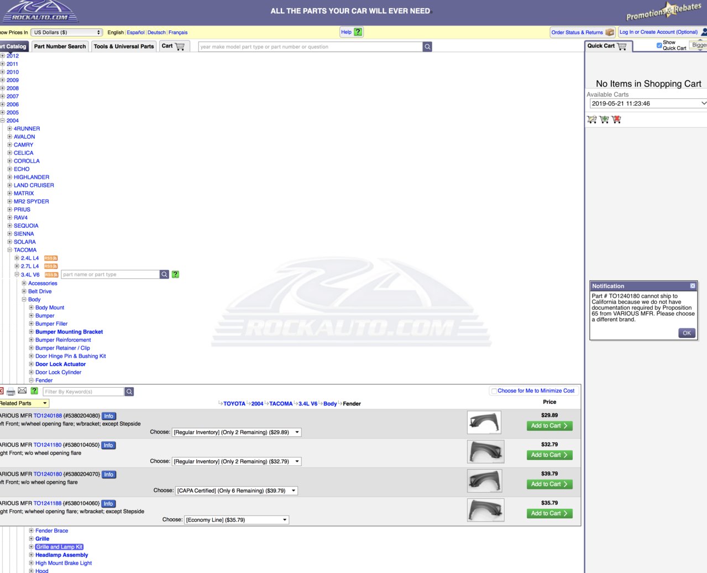Close the Notification popup
707x573 pixels.
click(693, 286)
